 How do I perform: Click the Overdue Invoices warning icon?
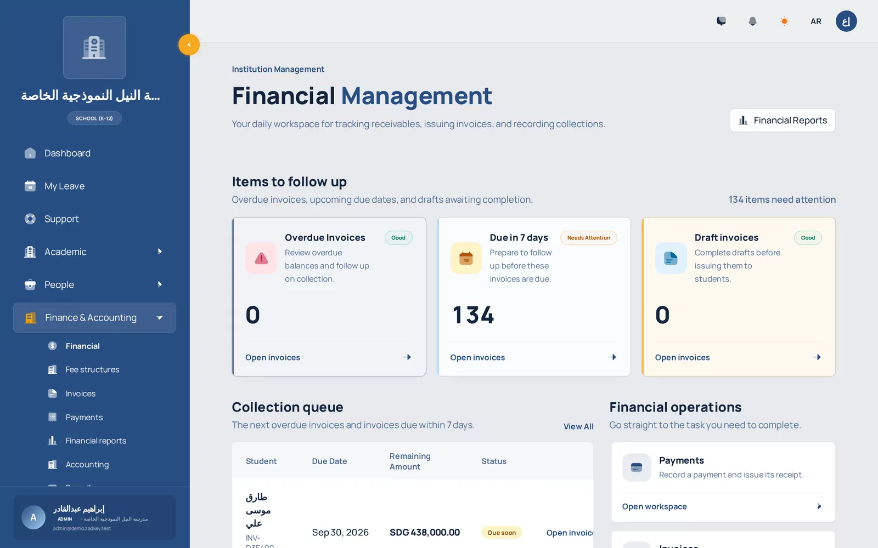click(261, 258)
